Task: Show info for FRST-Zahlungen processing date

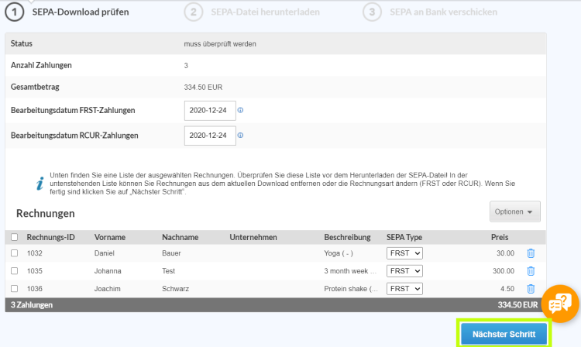Action: (x=240, y=111)
